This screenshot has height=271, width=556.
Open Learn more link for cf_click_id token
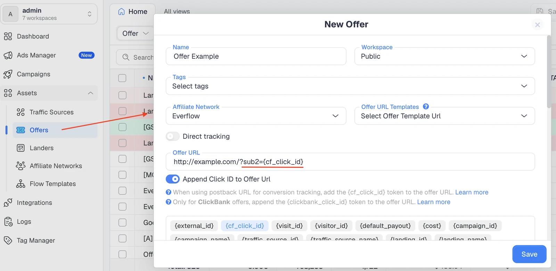[x=472, y=192]
